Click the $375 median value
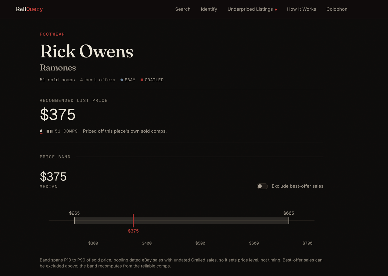388x276 pixels. (x=53, y=177)
